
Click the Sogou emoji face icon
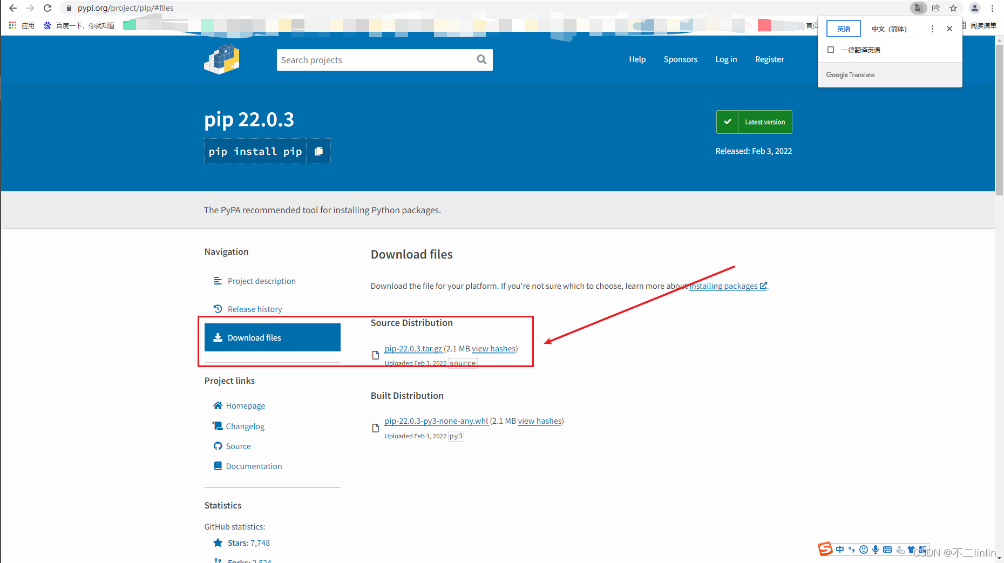coord(864,550)
